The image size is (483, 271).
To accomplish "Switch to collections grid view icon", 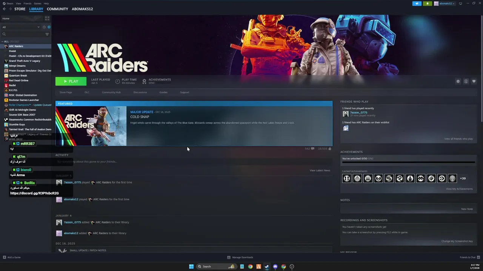I will (x=47, y=18).
